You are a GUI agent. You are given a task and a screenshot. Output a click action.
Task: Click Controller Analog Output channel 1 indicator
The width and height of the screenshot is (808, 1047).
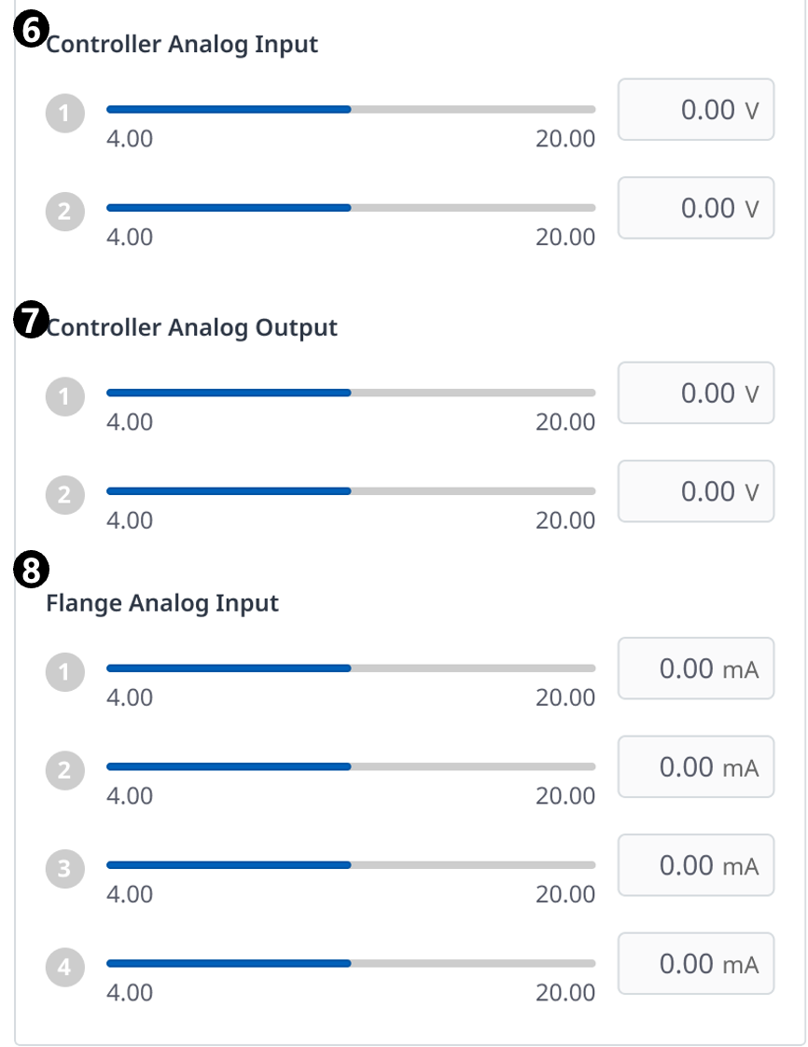(64, 397)
